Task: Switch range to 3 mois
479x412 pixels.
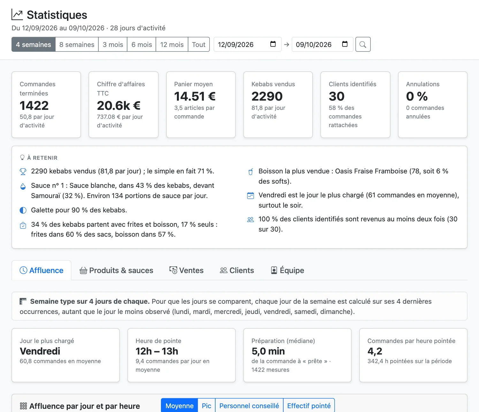Action: tap(113, 44)
